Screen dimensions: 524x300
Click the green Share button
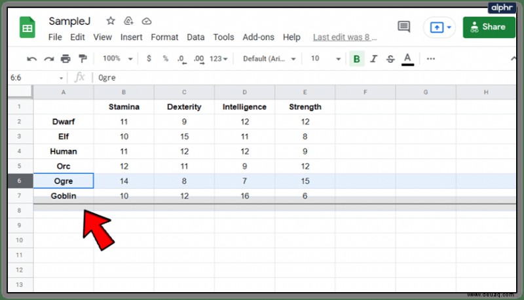489,27
